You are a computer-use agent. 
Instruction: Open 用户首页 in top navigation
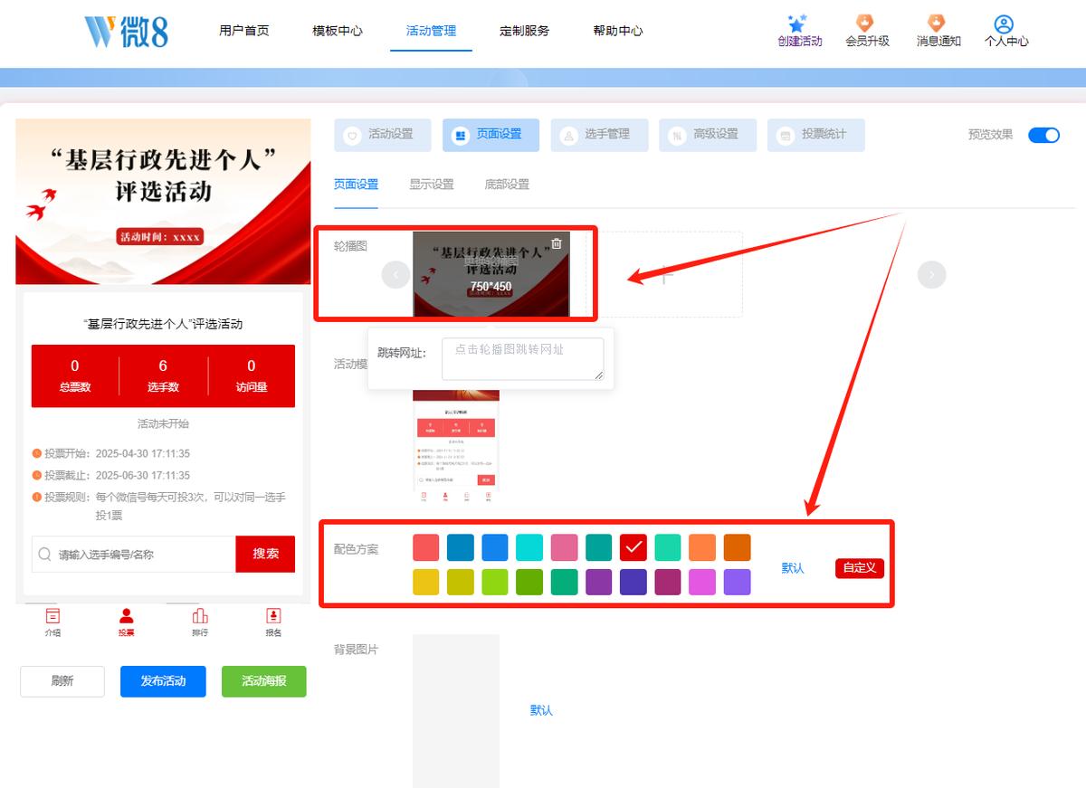point(244,31)
